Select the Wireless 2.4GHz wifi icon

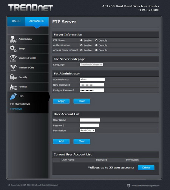[13, 58]
